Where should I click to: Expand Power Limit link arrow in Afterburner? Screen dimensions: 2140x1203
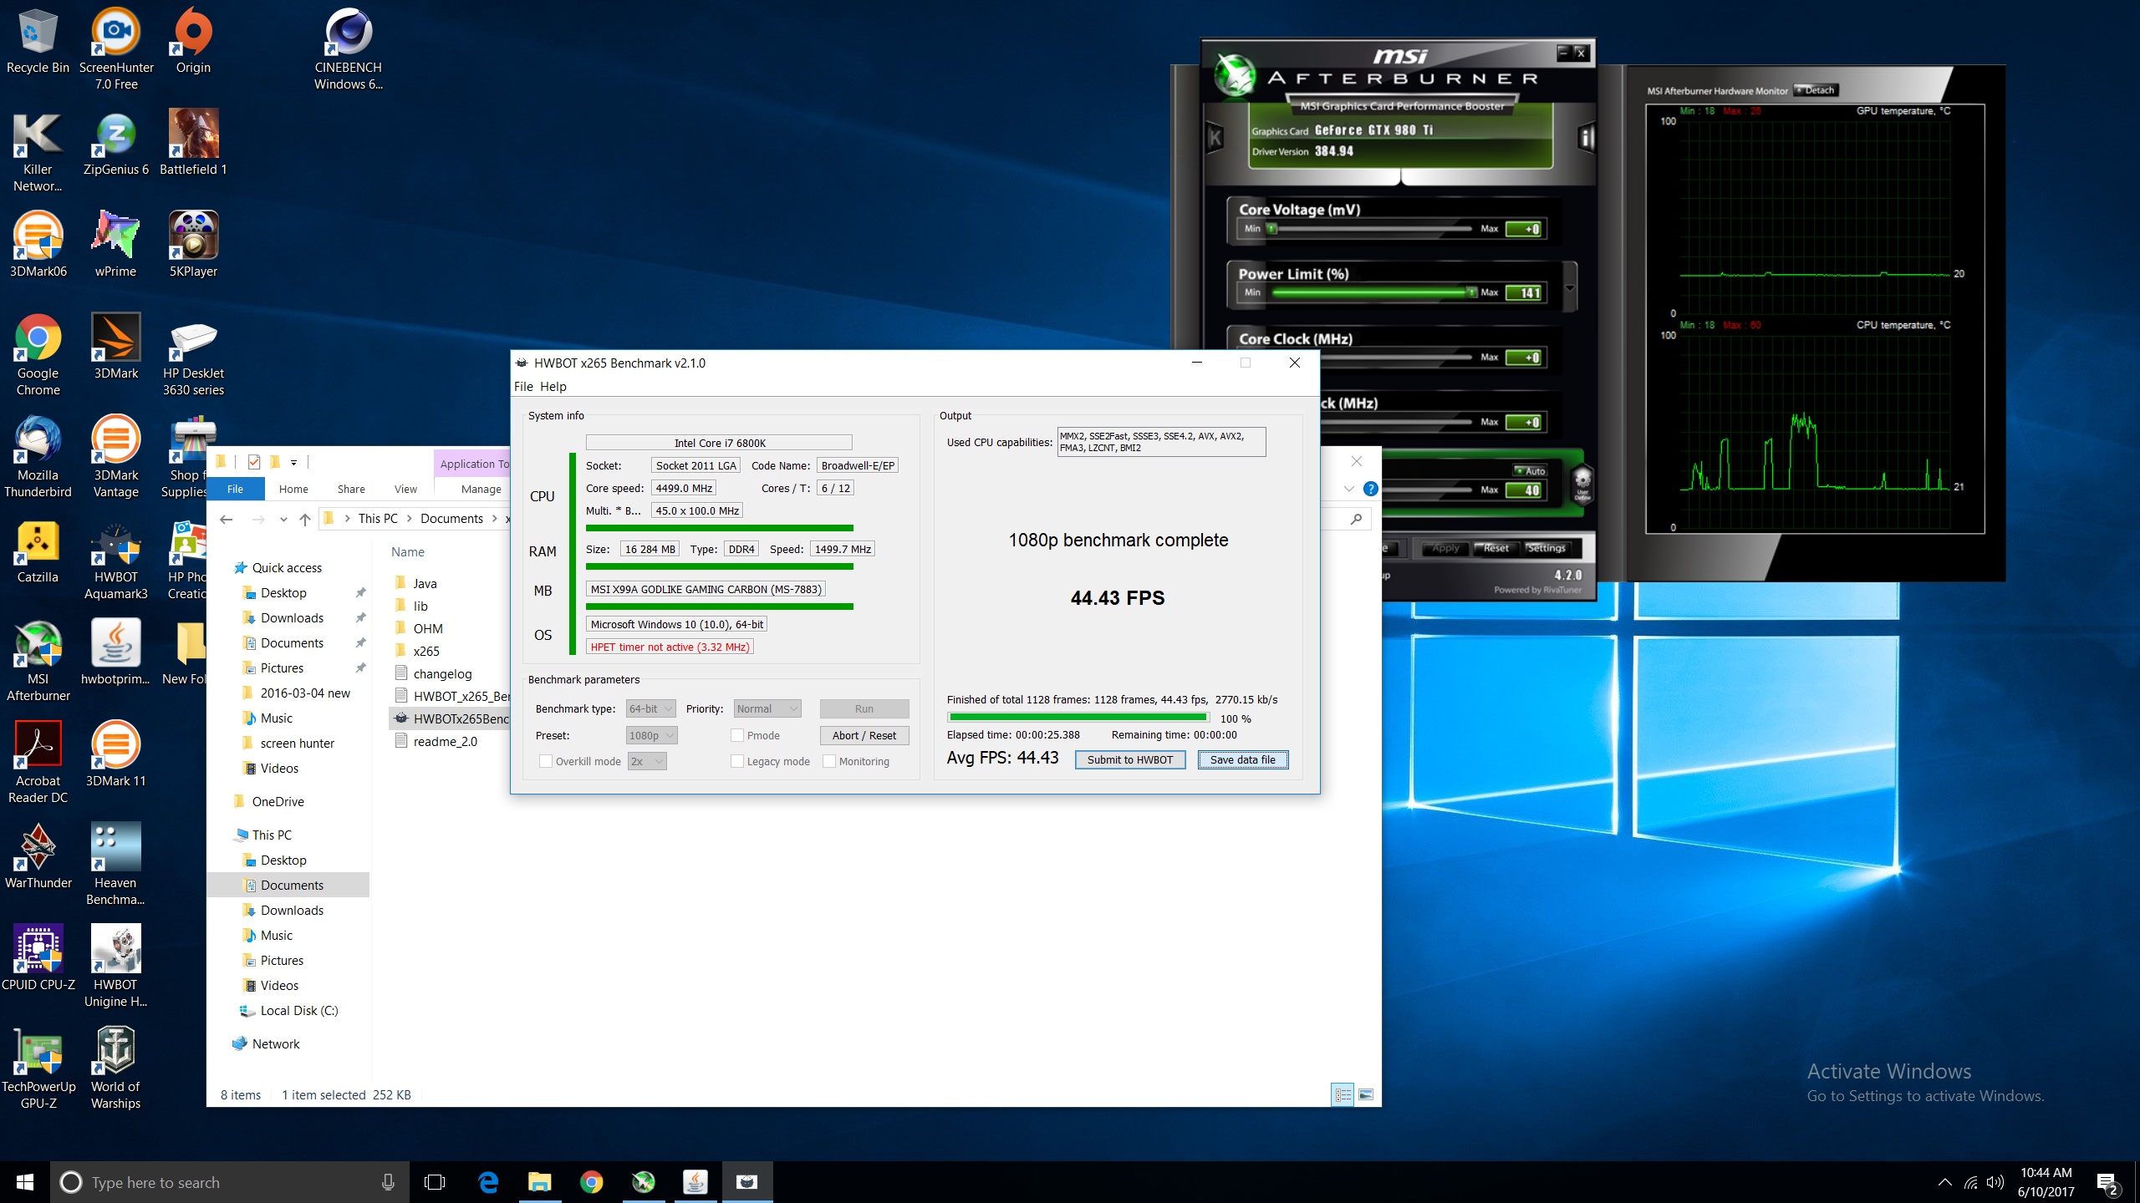point(1570,287)
